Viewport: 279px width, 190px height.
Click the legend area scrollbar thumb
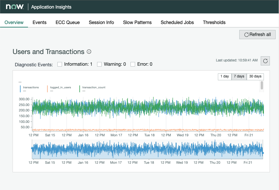(262, 85)
